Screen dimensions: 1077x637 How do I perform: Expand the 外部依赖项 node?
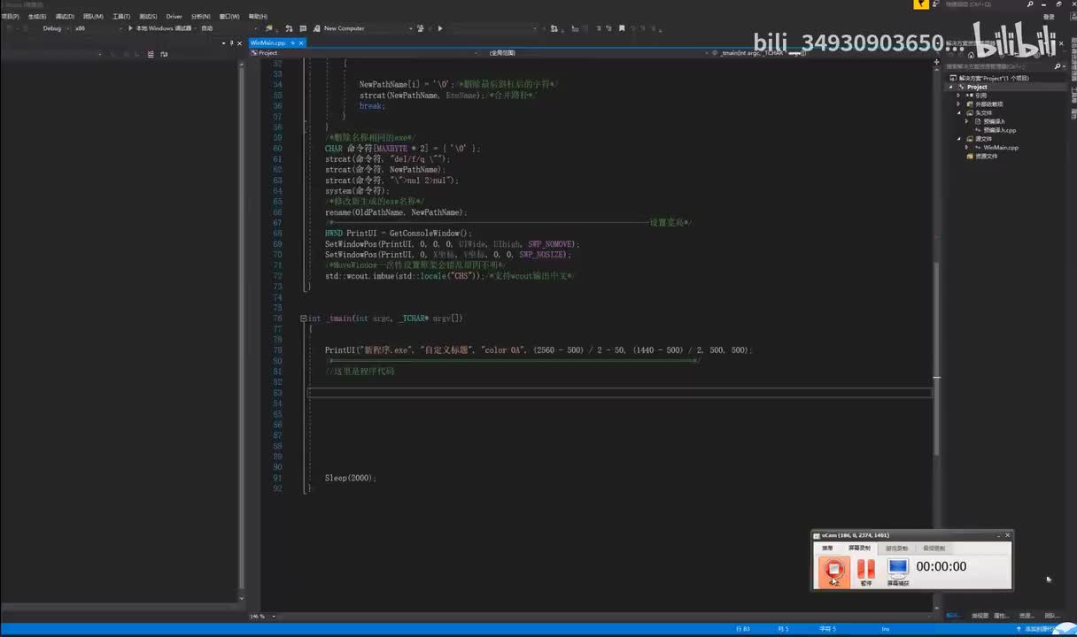pyautogui.click(x=959, y=104)
